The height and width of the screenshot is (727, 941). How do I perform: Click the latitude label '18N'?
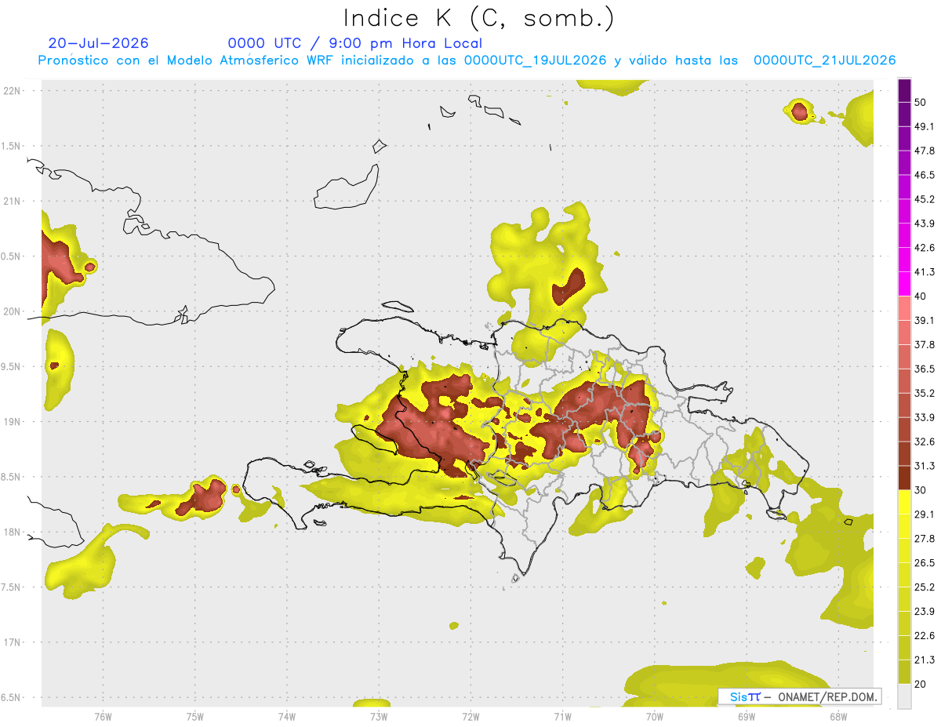13,533
